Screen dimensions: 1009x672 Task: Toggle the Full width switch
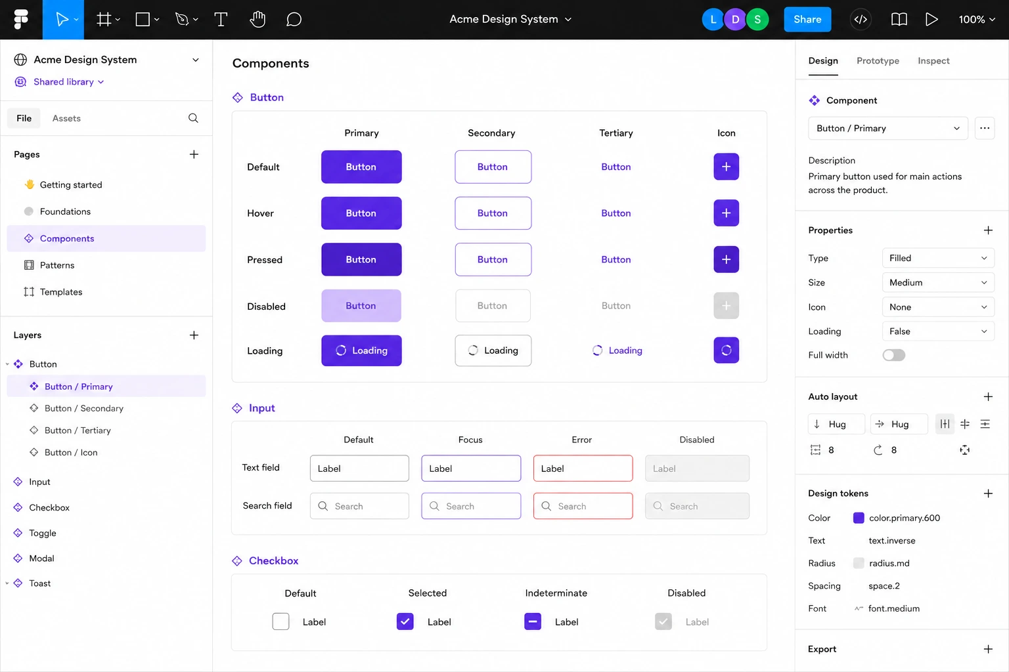(893, 355)
